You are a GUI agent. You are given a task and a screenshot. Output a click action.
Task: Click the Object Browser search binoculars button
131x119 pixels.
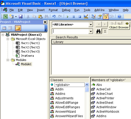[99, 31]
